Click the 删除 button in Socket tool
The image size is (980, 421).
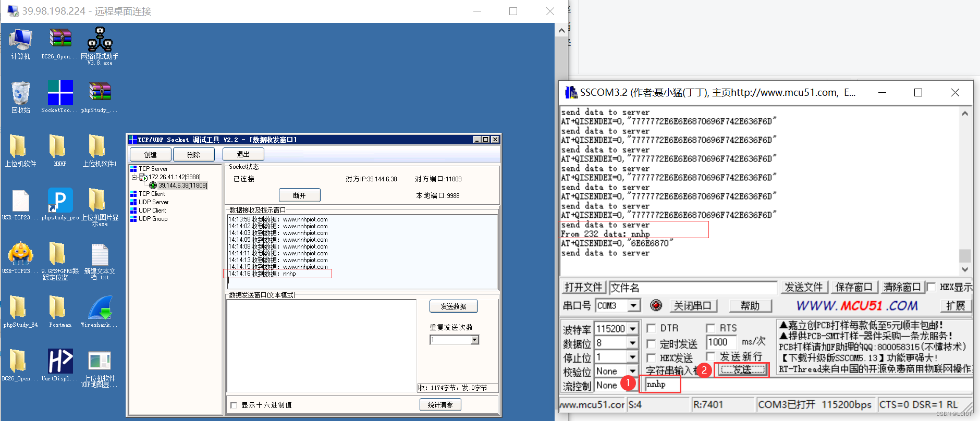194,155
